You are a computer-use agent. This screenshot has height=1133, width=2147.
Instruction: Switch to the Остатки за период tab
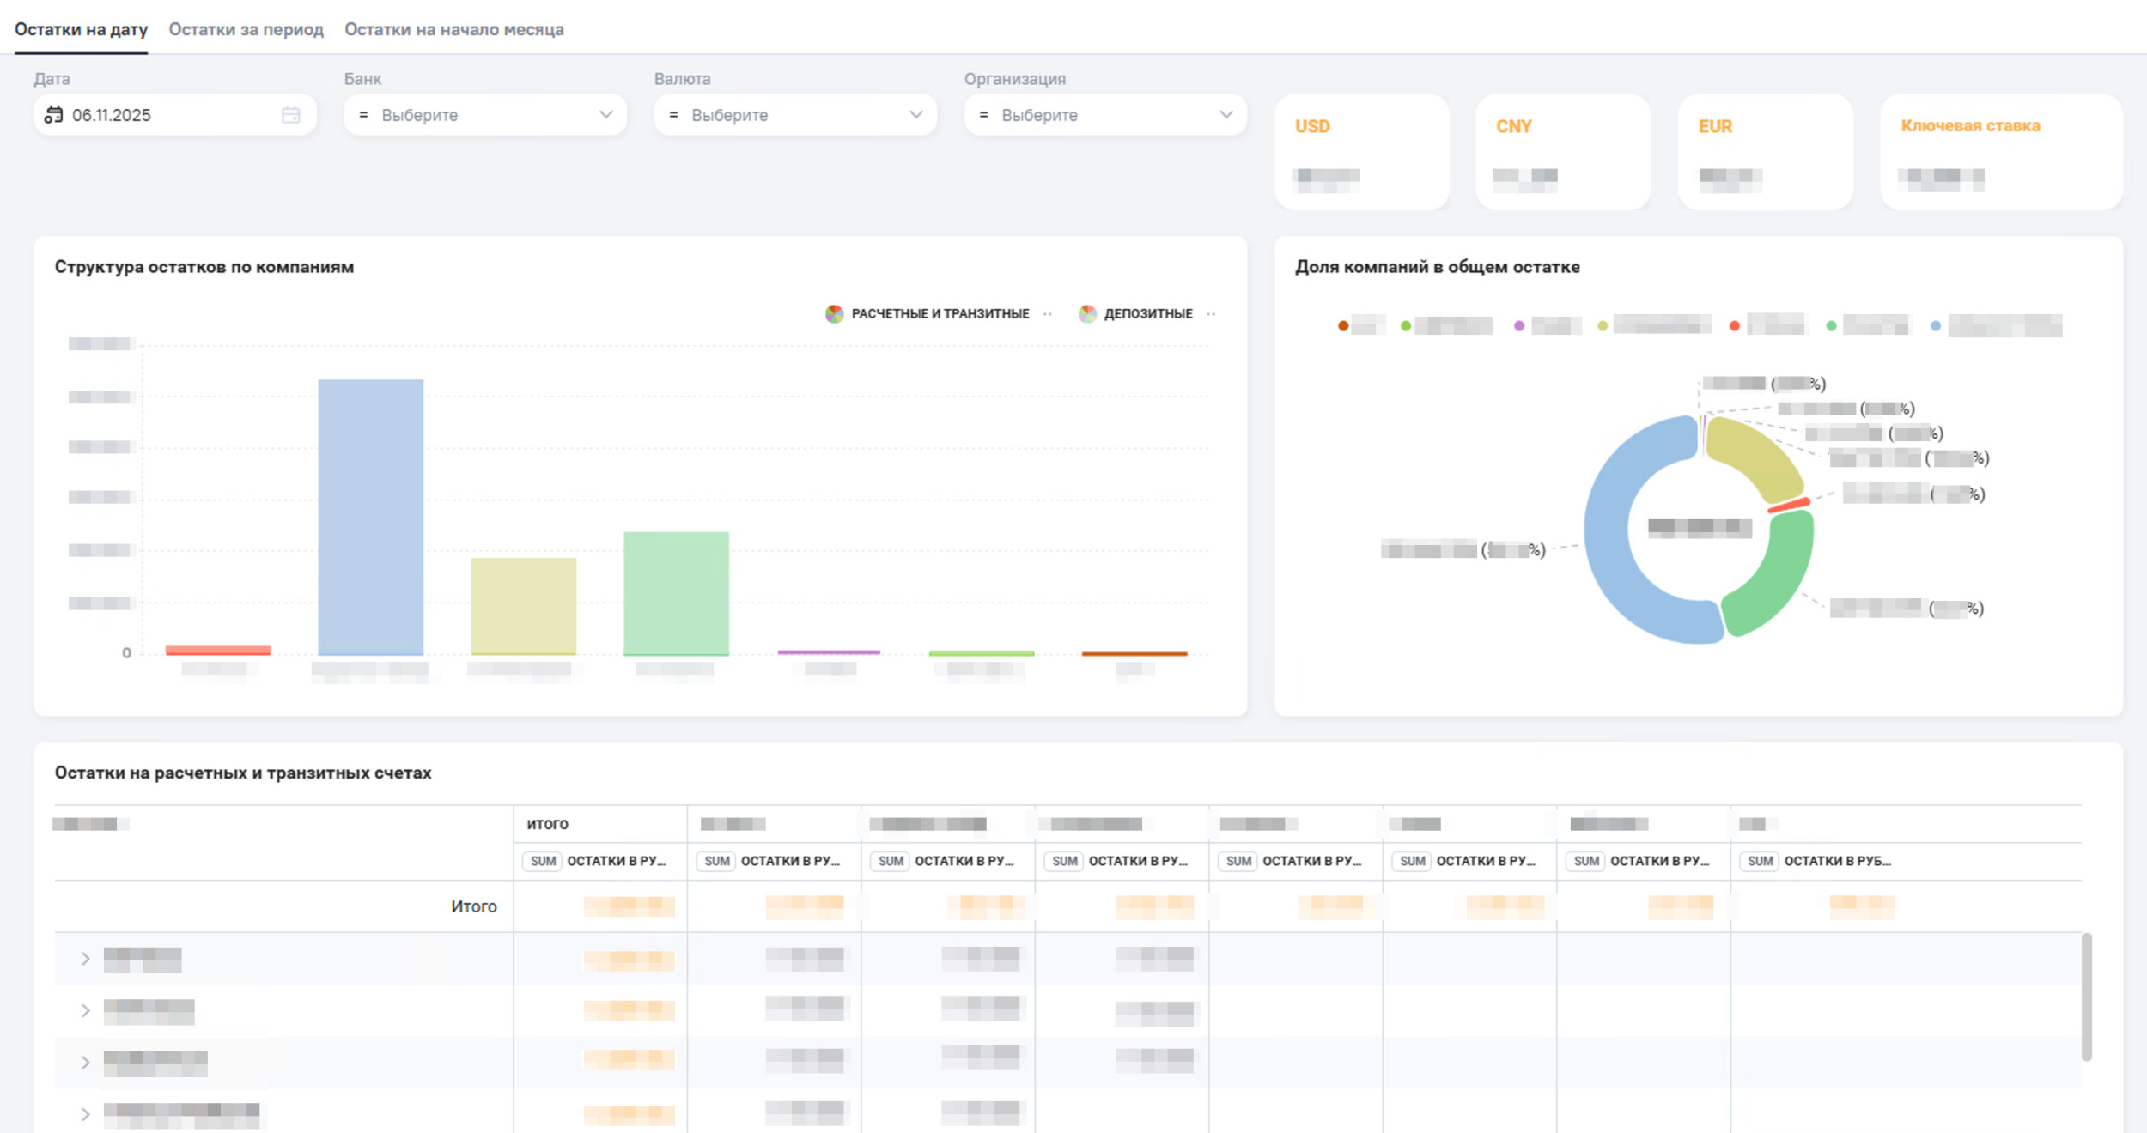246,30
